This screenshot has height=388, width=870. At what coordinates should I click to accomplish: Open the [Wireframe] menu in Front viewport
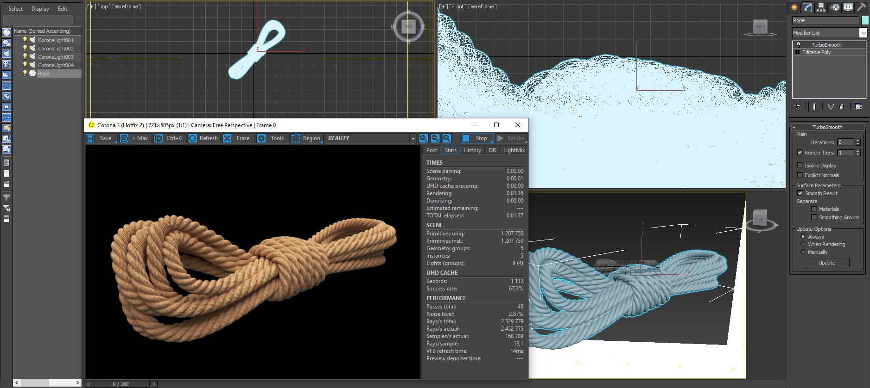click(483, 6)
